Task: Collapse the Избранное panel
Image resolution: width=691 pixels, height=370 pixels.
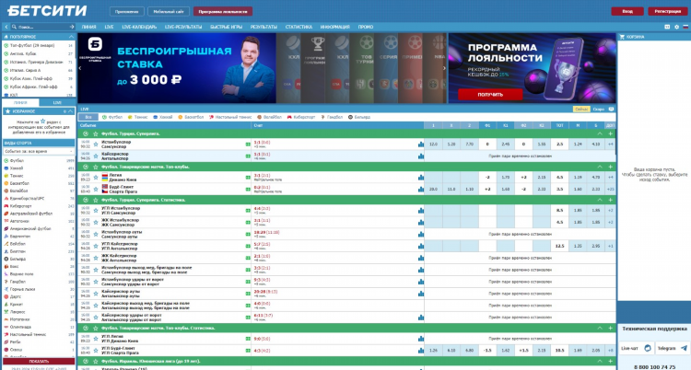Action: click(71, 111)
